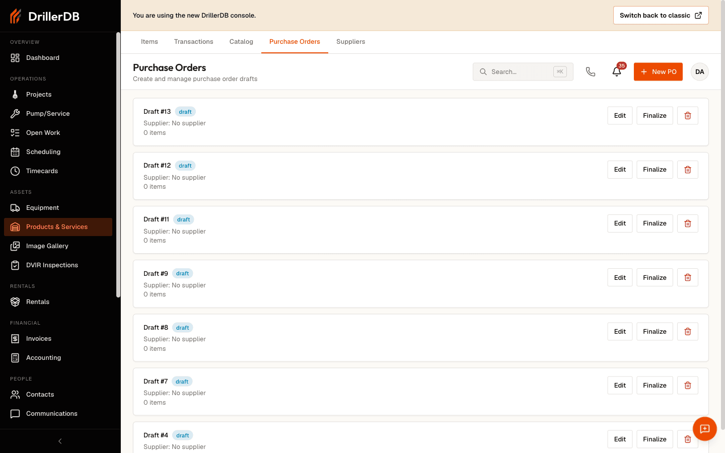Finalize Draft #12

[655, 170]
